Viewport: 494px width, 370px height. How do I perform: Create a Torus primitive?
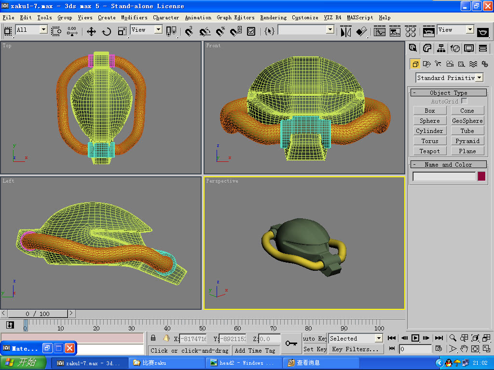tap(430, 141)
